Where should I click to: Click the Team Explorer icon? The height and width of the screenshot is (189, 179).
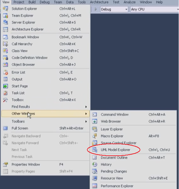[x=5, y=16]
